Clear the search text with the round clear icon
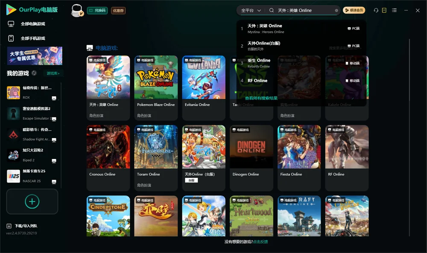 (336, 11)
